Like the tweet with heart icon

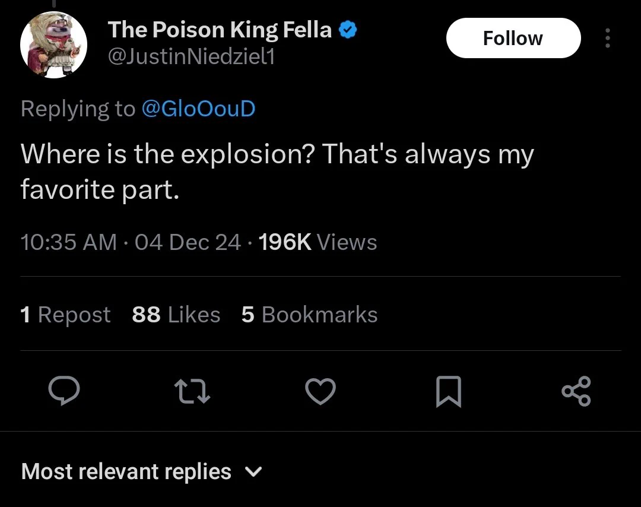(x=320, y=391)
